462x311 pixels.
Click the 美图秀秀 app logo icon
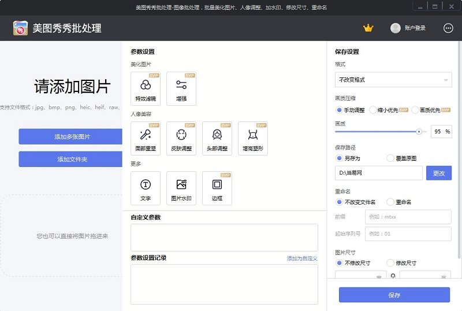(x=20, y=28)
